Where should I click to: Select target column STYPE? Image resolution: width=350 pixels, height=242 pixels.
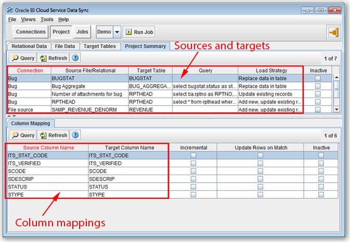[x=128, y=195]
